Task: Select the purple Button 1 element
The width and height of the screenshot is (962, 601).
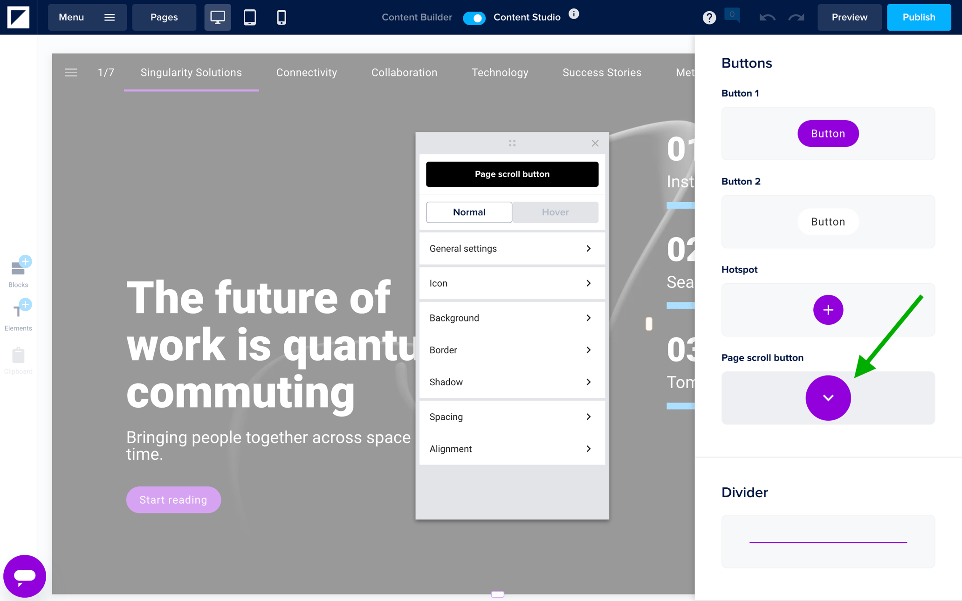Action: pyautogui.click(x=828, y=134)
